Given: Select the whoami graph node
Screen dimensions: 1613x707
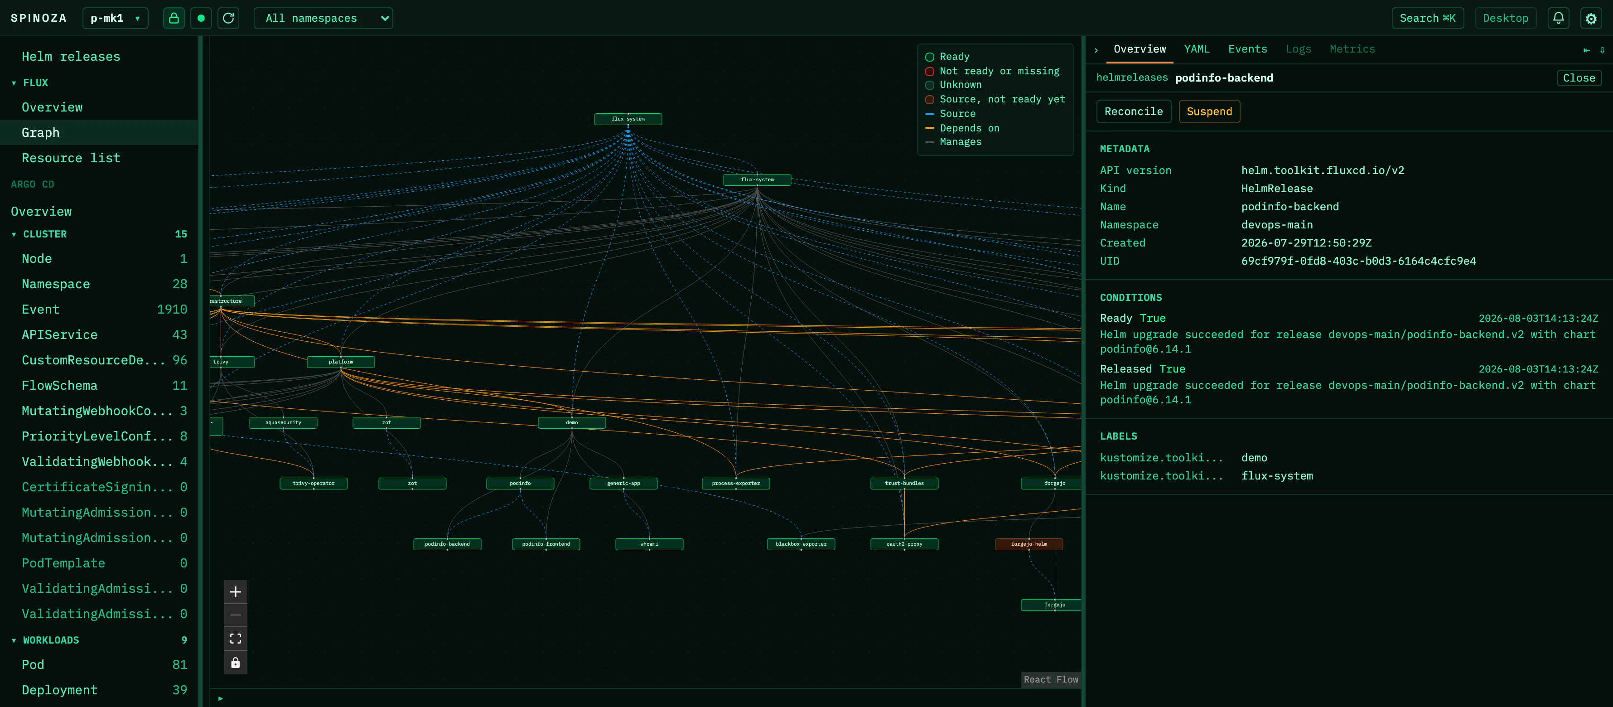Looking at the screenshot, I should click(649, 544).
